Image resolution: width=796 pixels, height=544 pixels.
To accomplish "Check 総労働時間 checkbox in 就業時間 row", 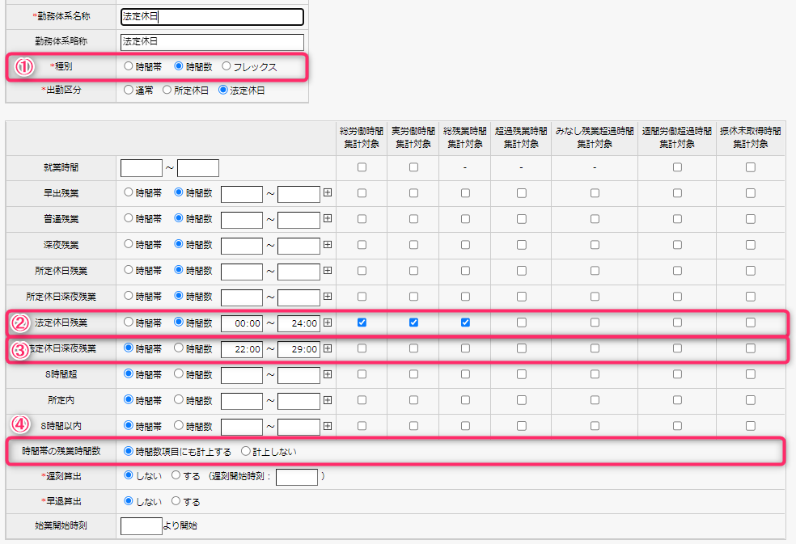I will 362,167.
